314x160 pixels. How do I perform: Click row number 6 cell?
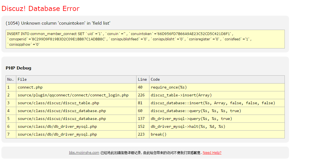[11, 126]
